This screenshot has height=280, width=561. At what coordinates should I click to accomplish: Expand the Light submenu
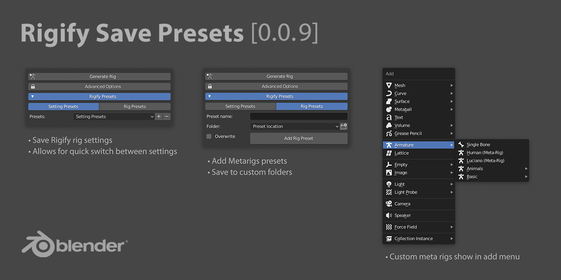click(x=419, y=184)
